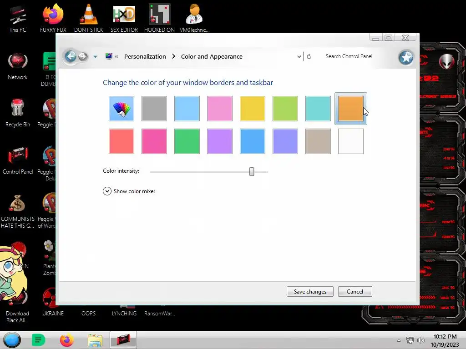
Task: Choose the violet purple swatch
Action: coord(220,141)
